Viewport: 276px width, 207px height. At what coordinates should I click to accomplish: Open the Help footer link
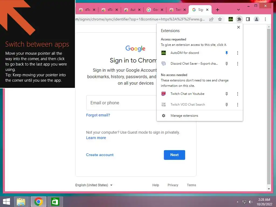[156, 185]
